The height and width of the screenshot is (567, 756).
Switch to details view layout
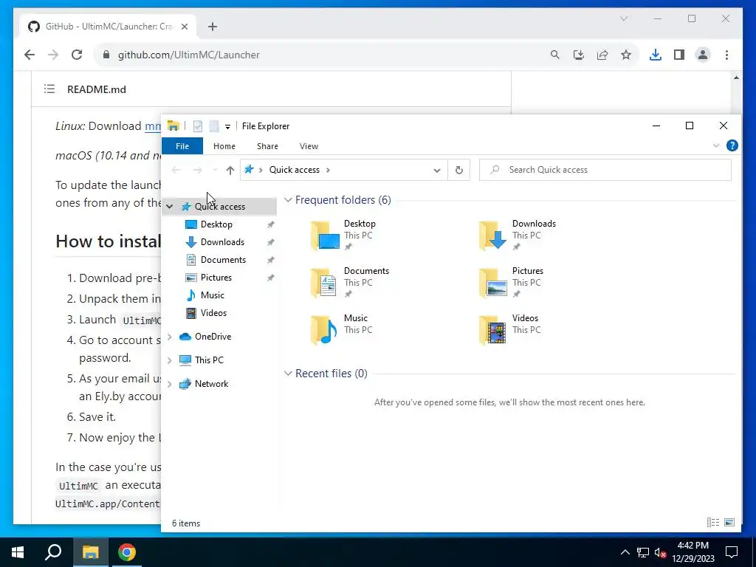[x=713, y=523]
